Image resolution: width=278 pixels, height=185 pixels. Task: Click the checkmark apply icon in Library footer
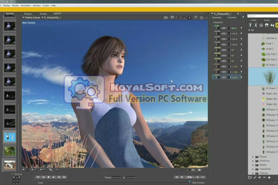[255, 177]
